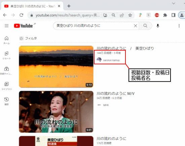Open the YouTube hamburger guide menu
This screenshot has height=146, width=185.
7,26
